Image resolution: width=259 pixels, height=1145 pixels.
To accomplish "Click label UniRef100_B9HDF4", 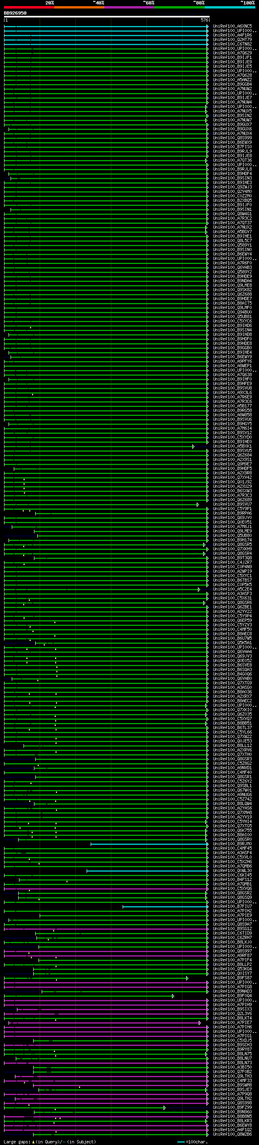I will [x=232, y=174].
